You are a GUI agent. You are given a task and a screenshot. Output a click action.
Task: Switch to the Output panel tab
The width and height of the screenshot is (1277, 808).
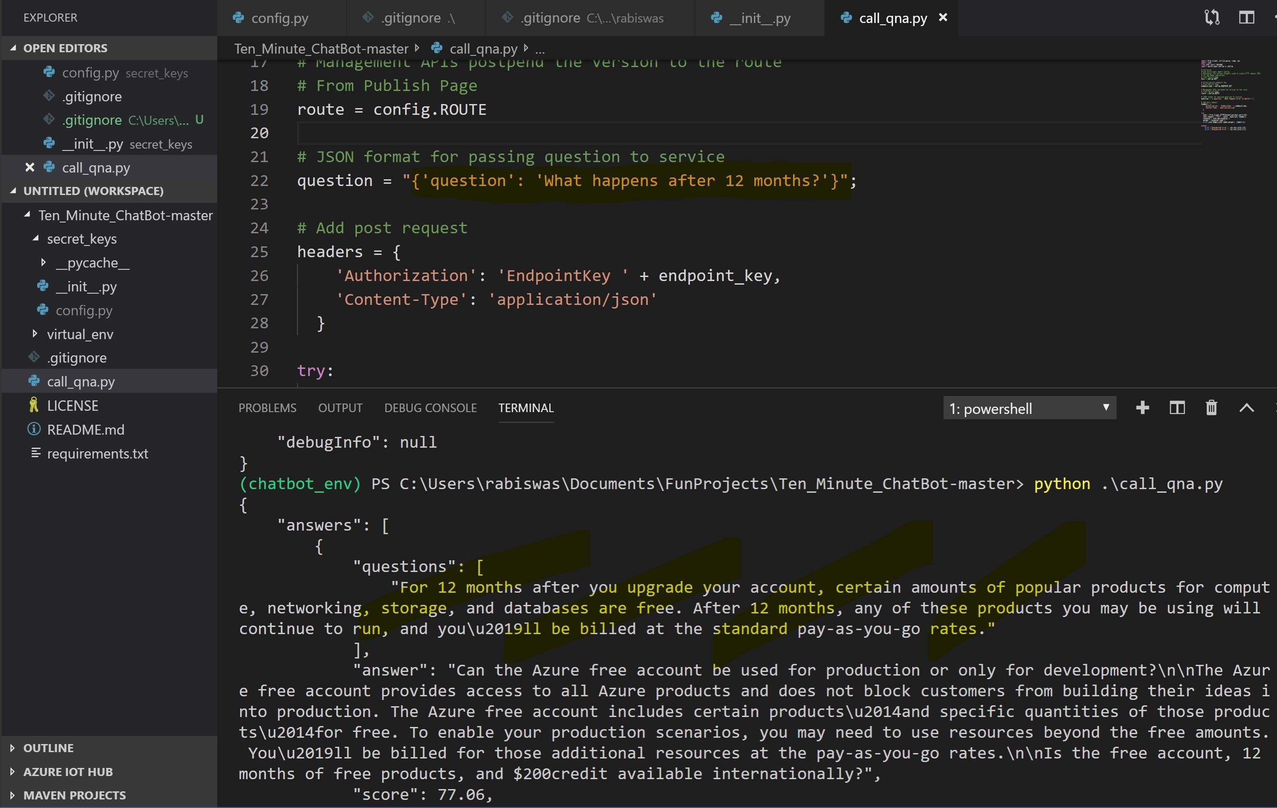340,408
